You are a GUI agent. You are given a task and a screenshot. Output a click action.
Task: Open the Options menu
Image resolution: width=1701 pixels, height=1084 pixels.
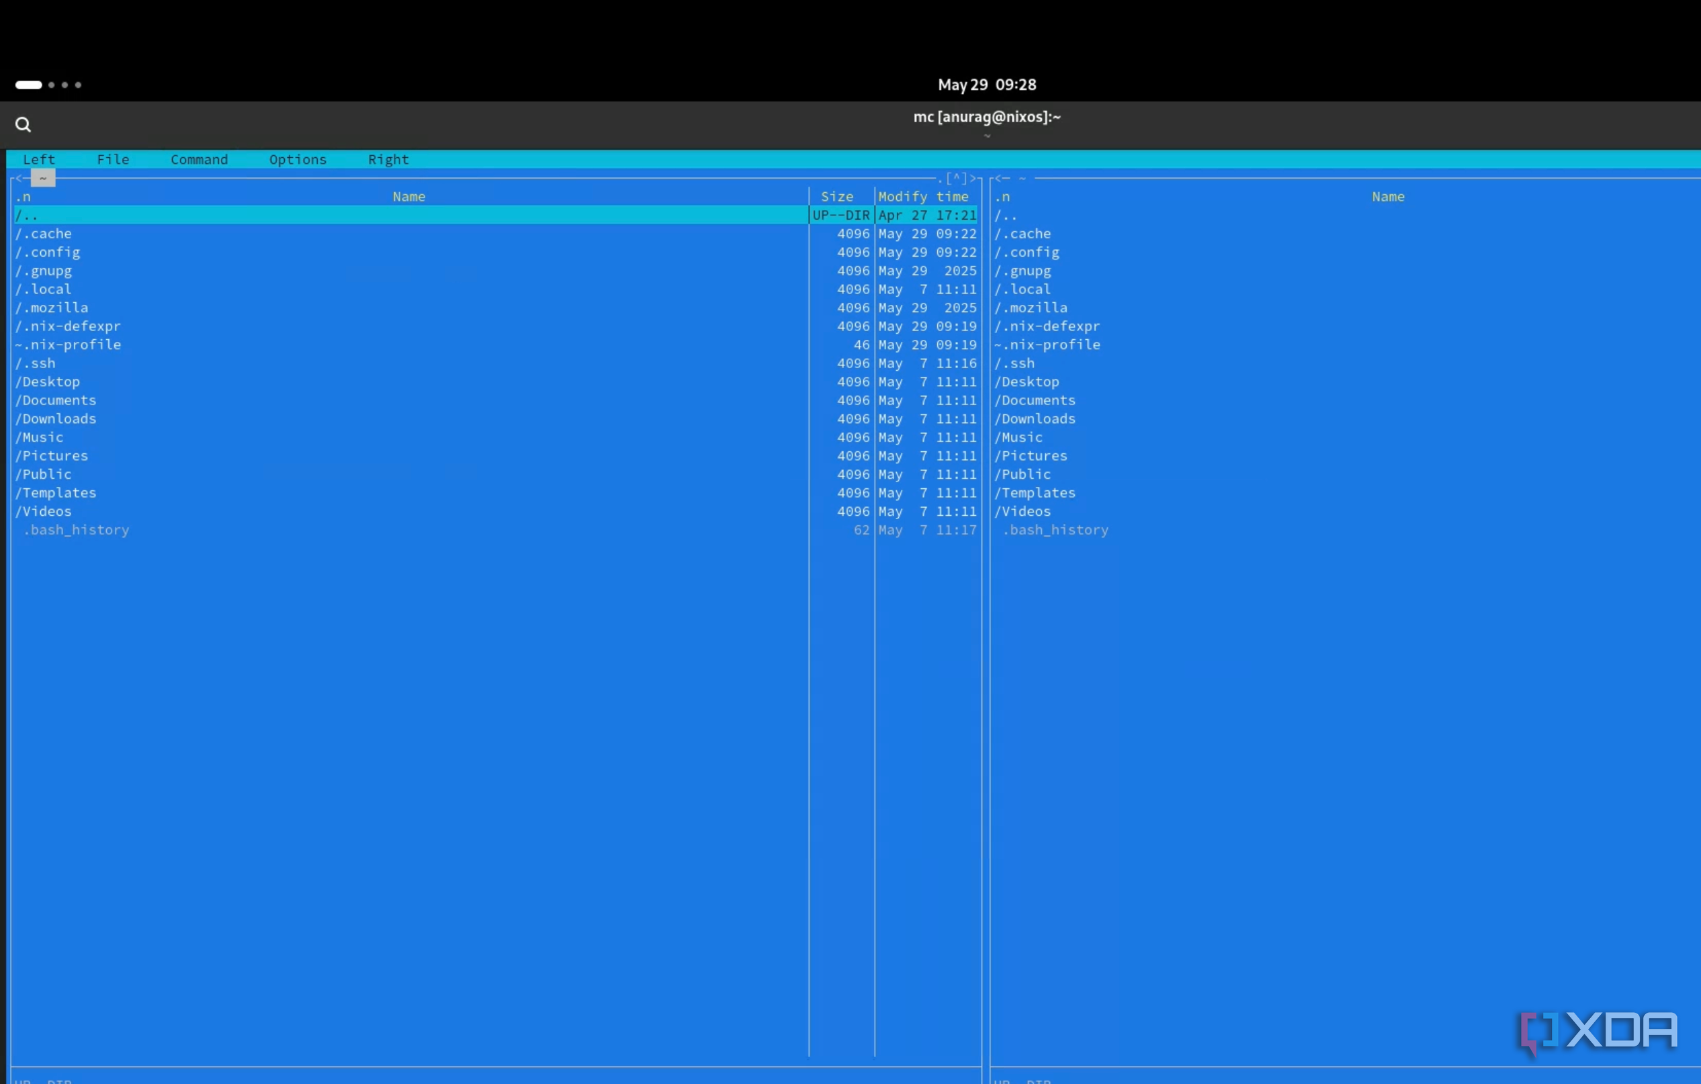(298, 160)
